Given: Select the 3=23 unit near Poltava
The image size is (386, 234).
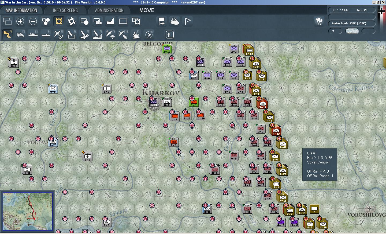Looking at the screenshot, I should pos(53,142).
